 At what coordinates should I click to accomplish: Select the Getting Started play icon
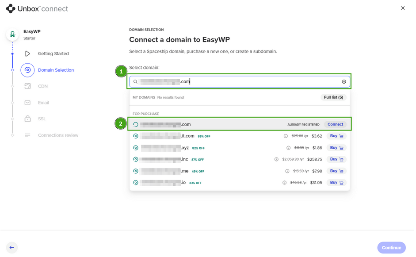click(x=28, y=53)
